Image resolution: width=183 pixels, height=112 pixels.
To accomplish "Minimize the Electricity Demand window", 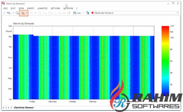I will click(x=168, y=4).
